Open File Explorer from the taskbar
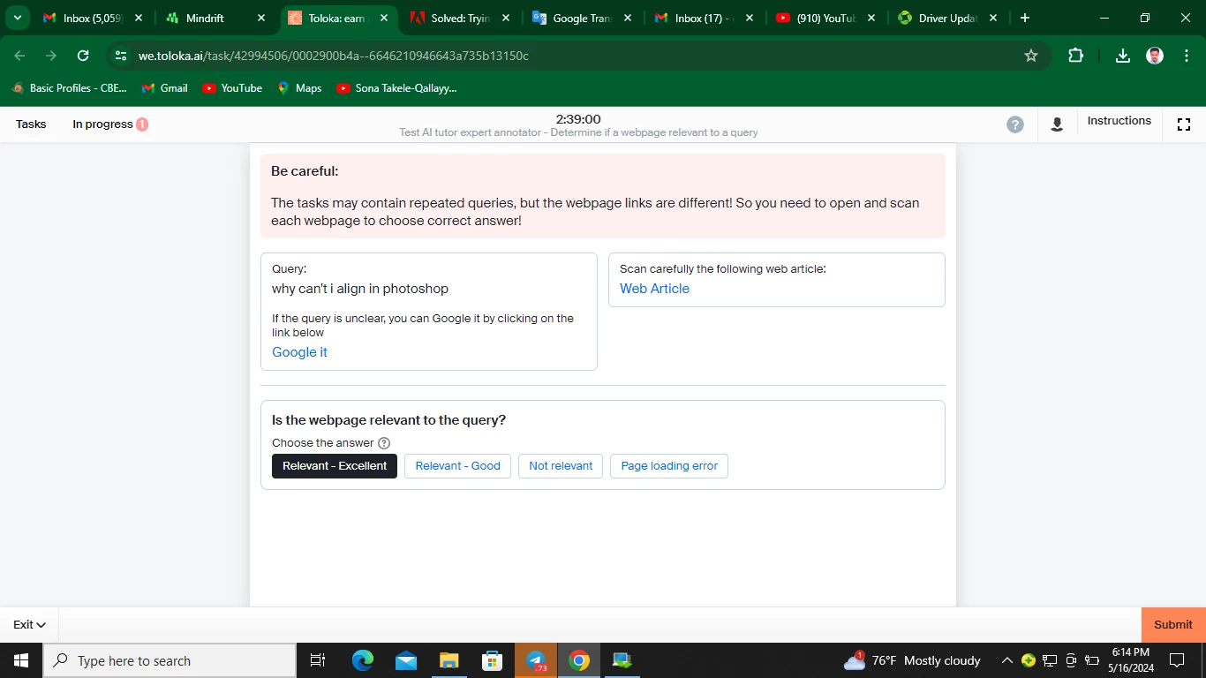This screenshot has width=1206, height=678. click(x=449, y=660)
